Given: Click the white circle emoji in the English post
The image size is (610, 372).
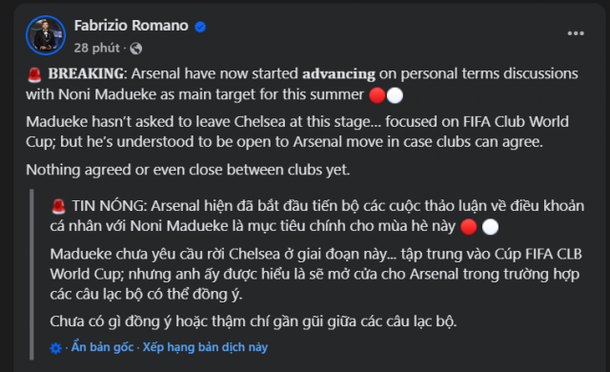Looking at the screenshot, I should [x=395, y=95].
